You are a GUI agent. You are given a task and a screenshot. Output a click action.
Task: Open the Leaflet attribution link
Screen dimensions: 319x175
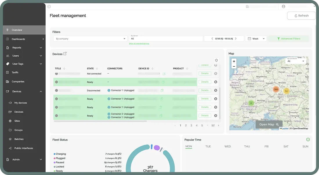click(284, 128)
